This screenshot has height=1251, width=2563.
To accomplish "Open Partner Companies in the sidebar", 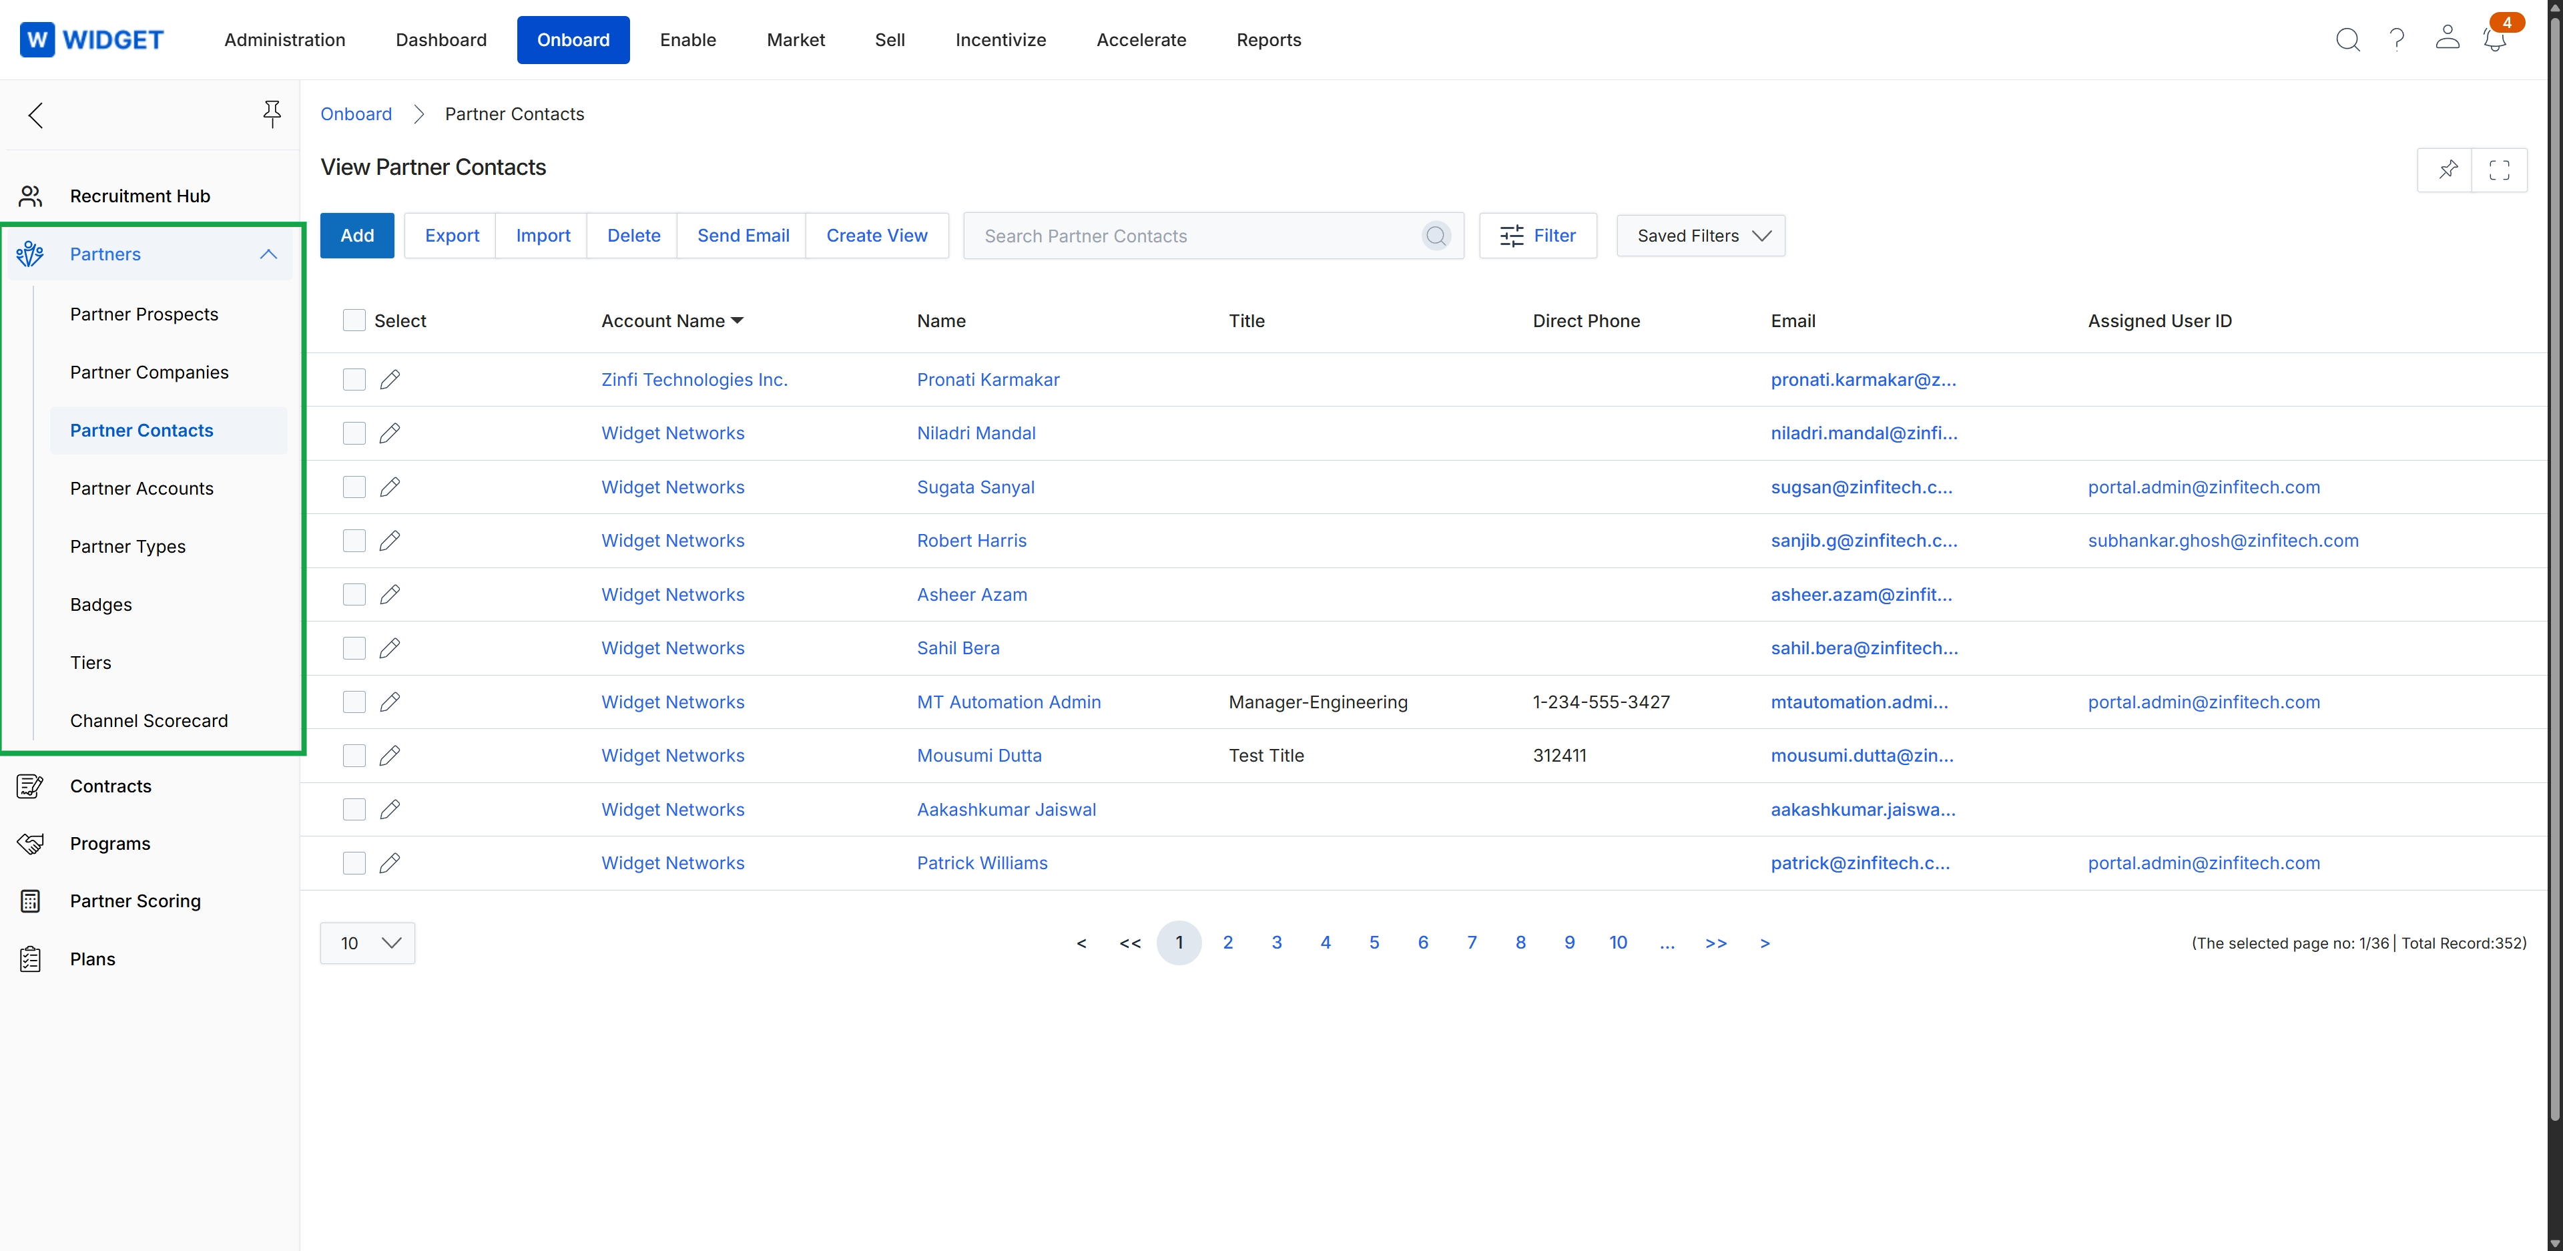I will pyautogui.click(x=150, y=372).
